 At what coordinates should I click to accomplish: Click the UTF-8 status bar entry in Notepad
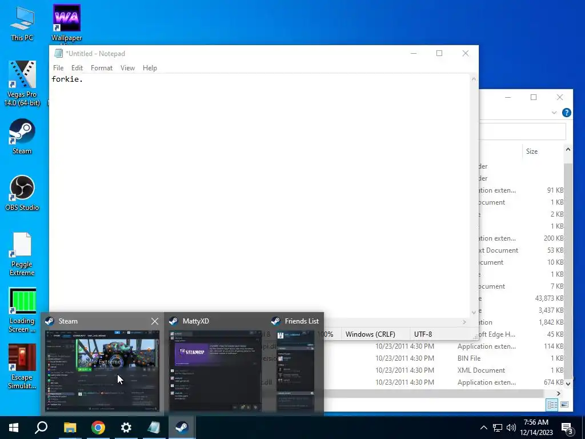pyautogui.click(x=423, y=334)
